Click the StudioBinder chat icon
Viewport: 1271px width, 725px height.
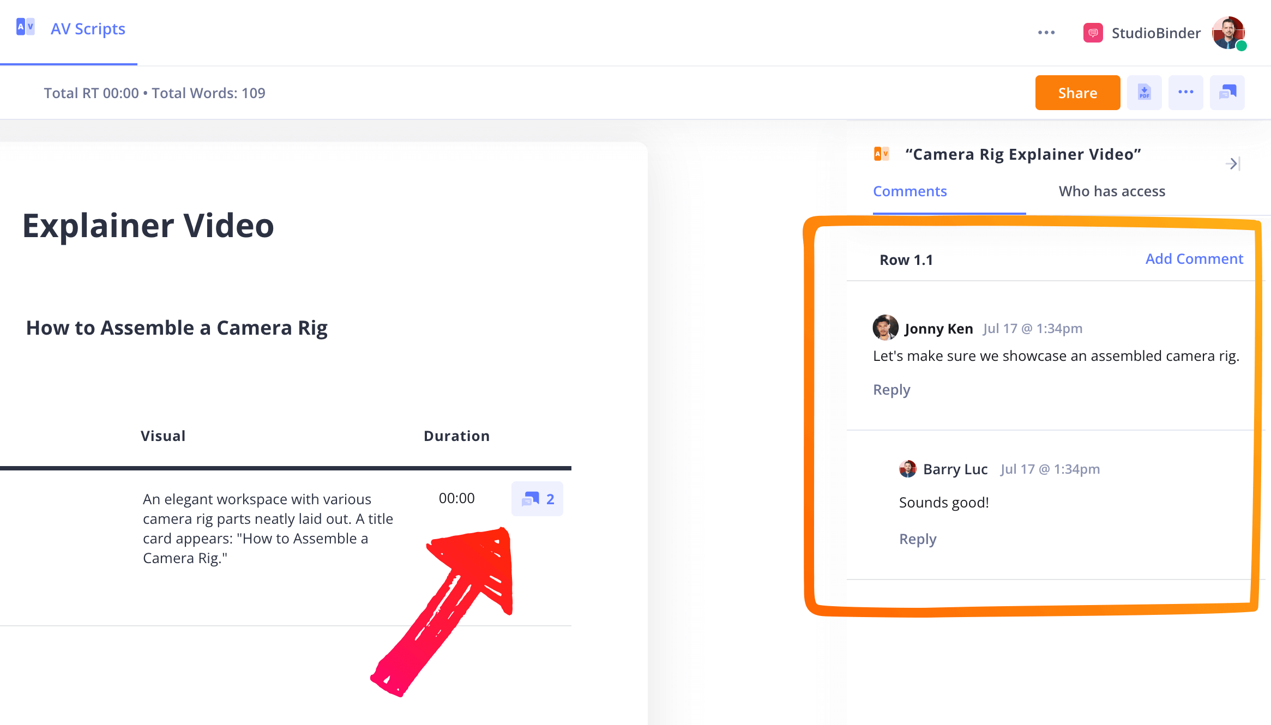tap(1093, 33)
